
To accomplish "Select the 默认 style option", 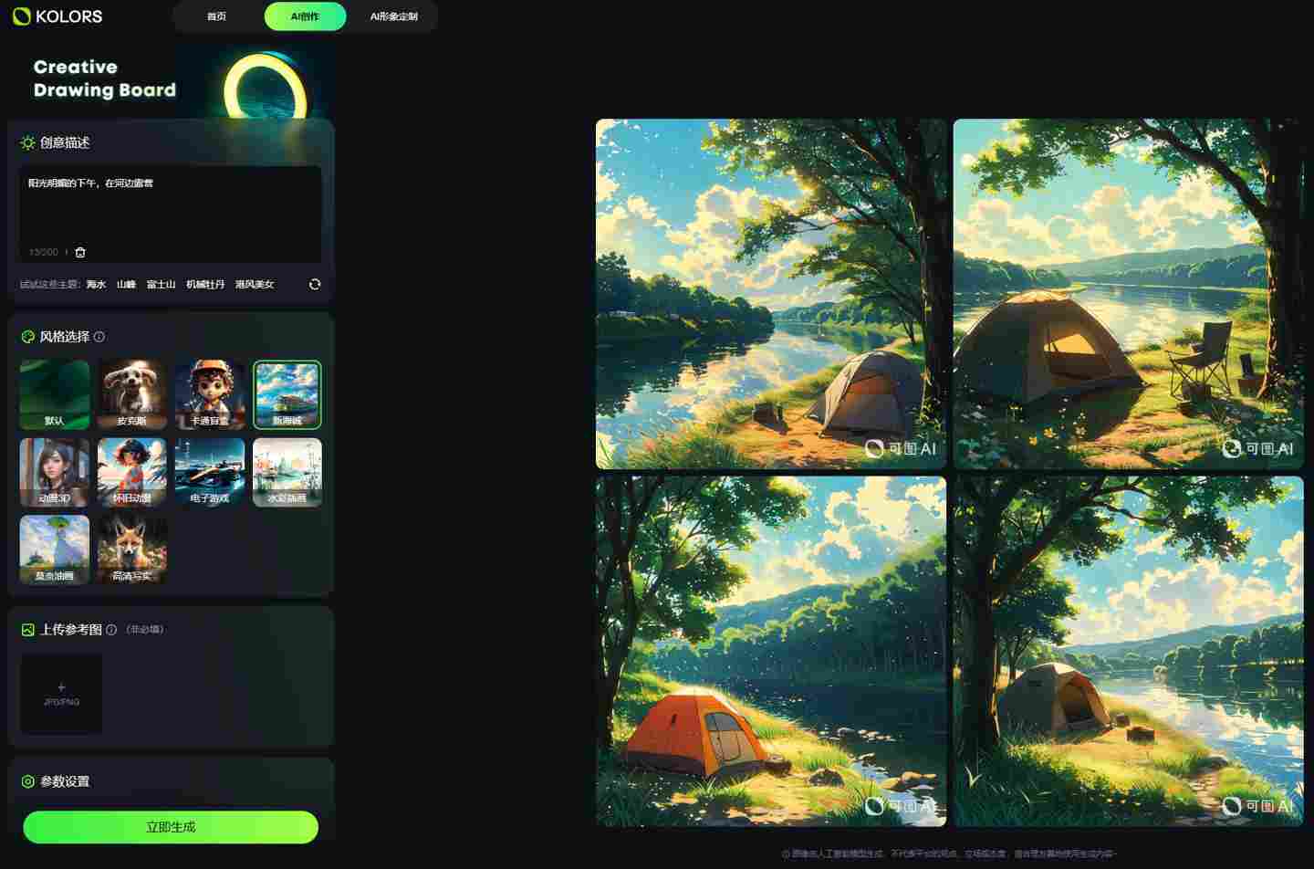I will point(55,394).
